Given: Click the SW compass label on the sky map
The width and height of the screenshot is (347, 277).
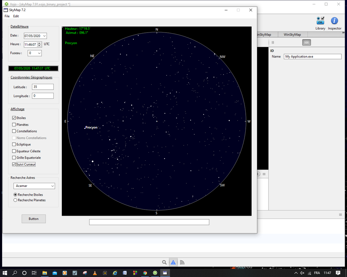Looking at the screenshot, I should click(222, 185).
